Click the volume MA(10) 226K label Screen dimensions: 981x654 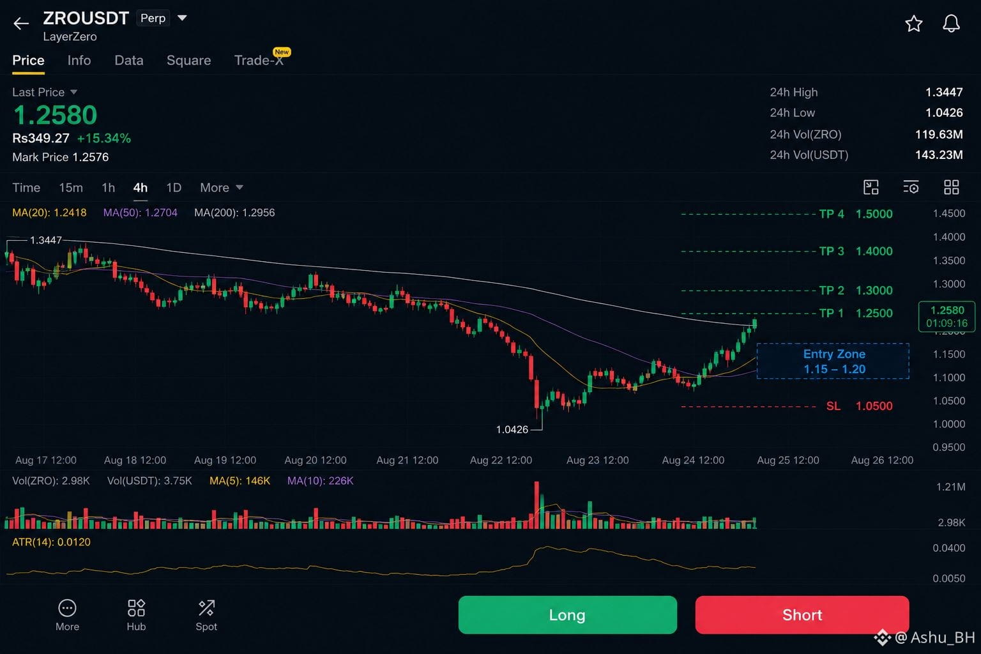coord(321,481)
